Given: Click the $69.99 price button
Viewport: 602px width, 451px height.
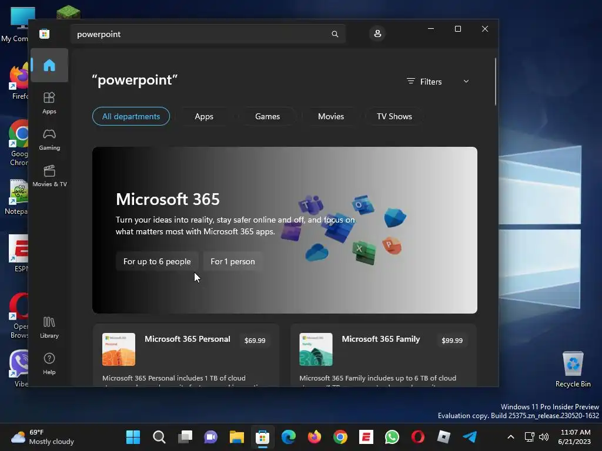Looking at the screenshot, I should 255,340.
